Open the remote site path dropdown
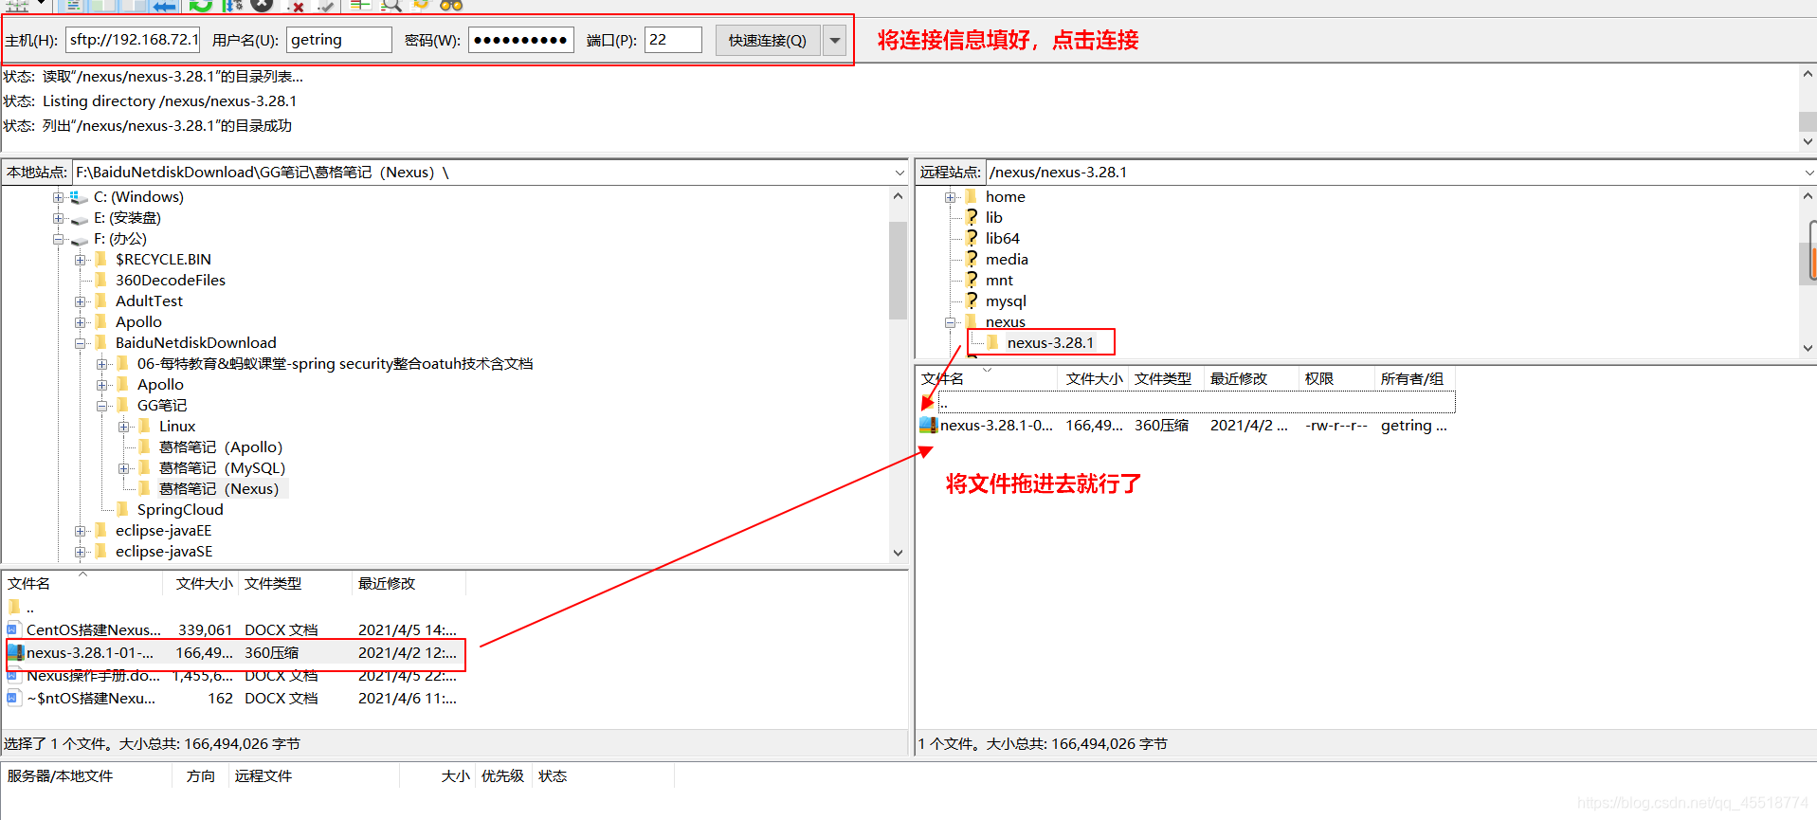Image resolution: width=1817 pixels, height=820 pixels. point(1808,173)
